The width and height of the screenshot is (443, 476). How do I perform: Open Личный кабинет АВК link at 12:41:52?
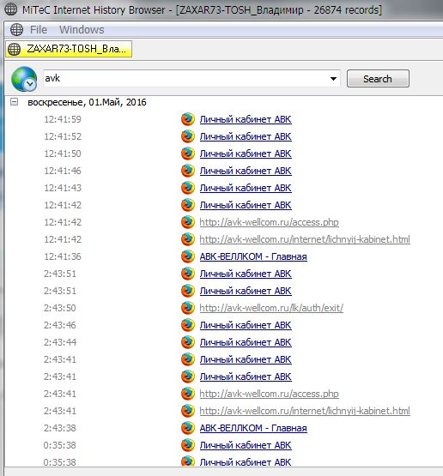246,136
